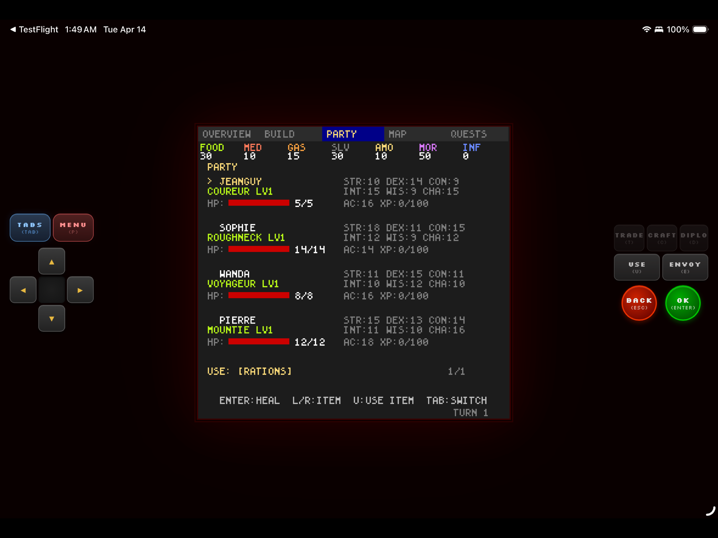This screenshot has height=538, width=718.
Task: Tap the battery indicator in status bar
Action: 700,29
